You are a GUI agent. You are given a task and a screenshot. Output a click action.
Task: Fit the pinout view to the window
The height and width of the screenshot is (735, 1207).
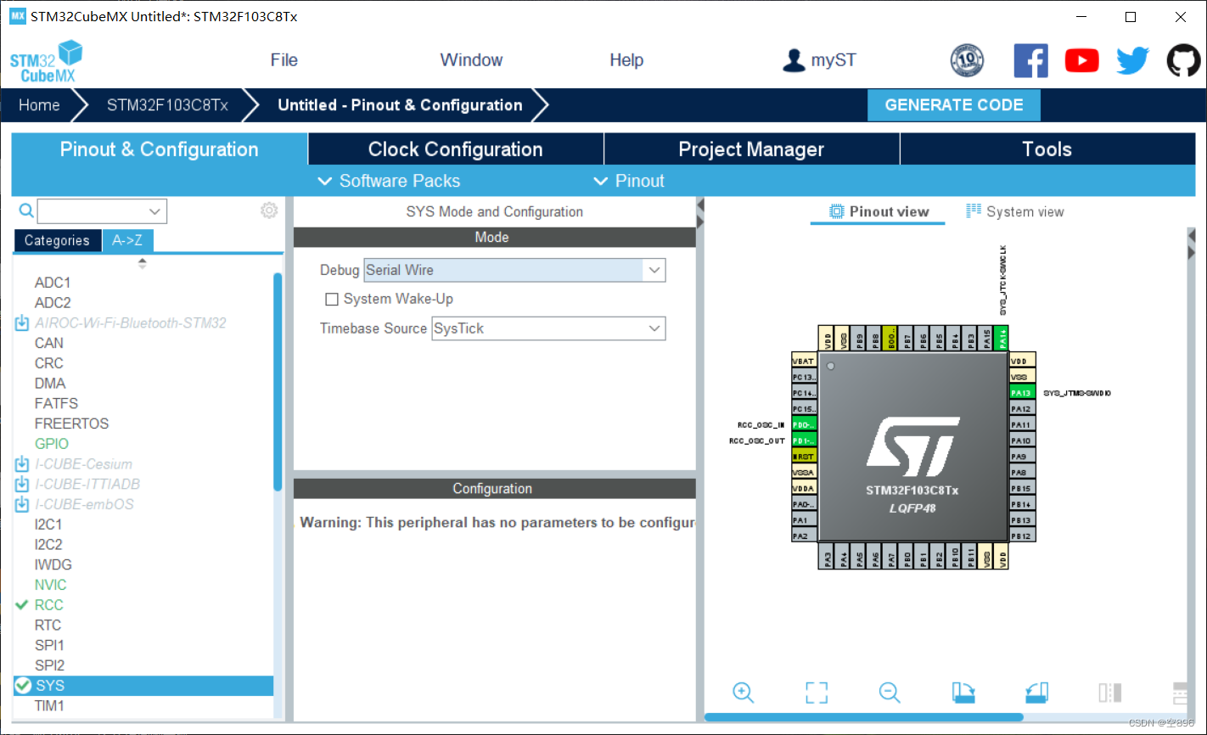coord(817,693)
